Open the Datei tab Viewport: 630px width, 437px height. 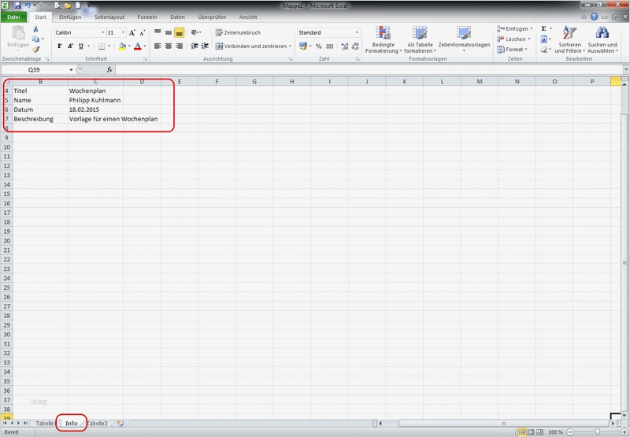tap(13, 17)
